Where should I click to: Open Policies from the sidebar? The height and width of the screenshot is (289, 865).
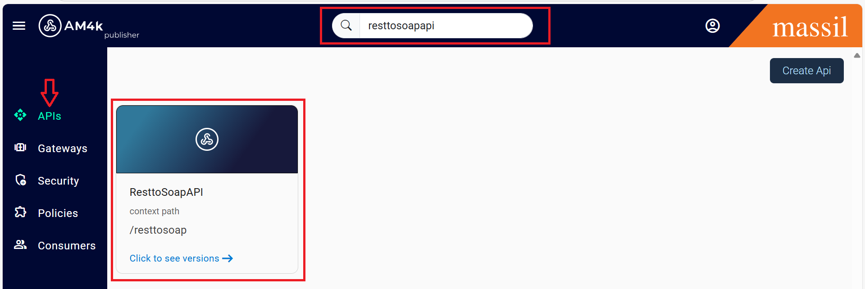[x=58, y=213]
